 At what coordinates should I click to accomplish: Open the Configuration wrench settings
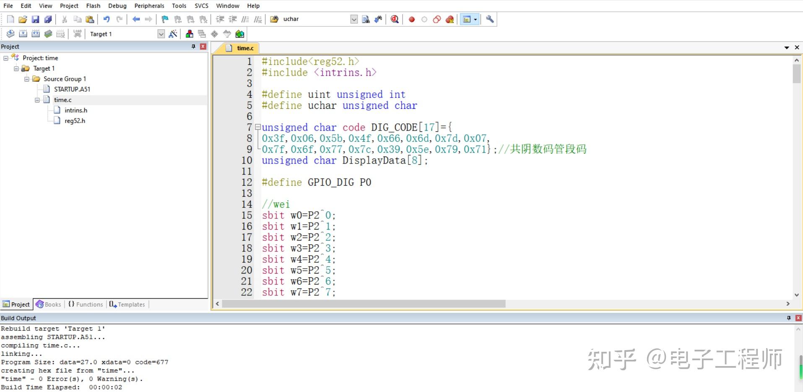coord(490,19)
